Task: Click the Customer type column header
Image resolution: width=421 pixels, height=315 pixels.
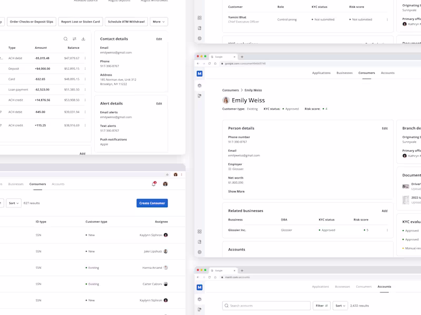Action: coord(96,222)
